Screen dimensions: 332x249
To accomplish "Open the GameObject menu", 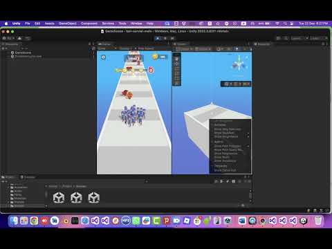I will [x=68, y=24].
